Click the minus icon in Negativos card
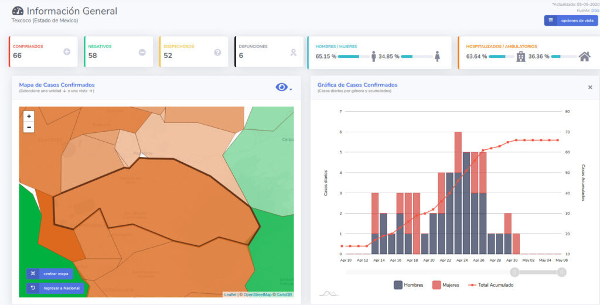 (142, 52)
